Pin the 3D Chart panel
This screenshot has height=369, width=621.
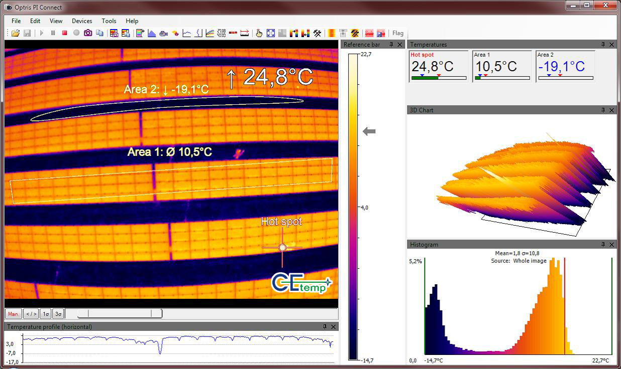click(x=603, y=110)
